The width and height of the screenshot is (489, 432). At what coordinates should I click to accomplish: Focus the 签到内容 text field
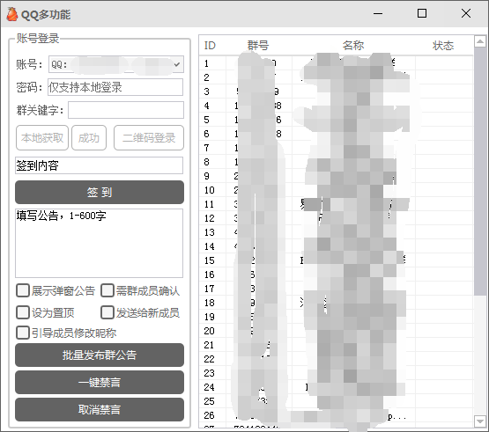[x=100, y=165]
